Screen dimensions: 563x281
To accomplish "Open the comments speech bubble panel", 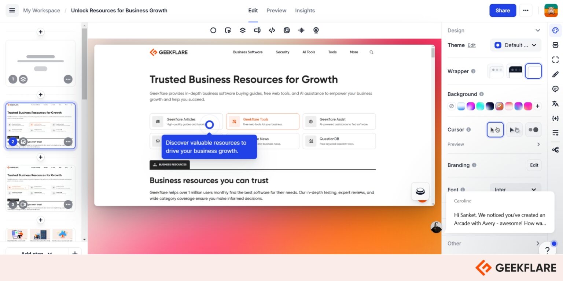I will [x=555, y=89].
